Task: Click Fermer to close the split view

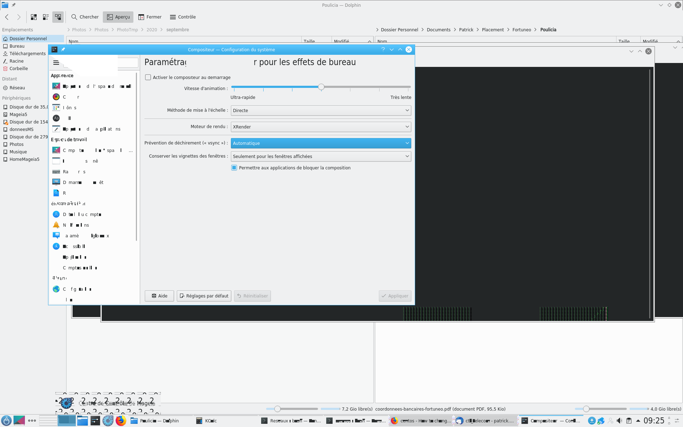Action: (150, 17)
